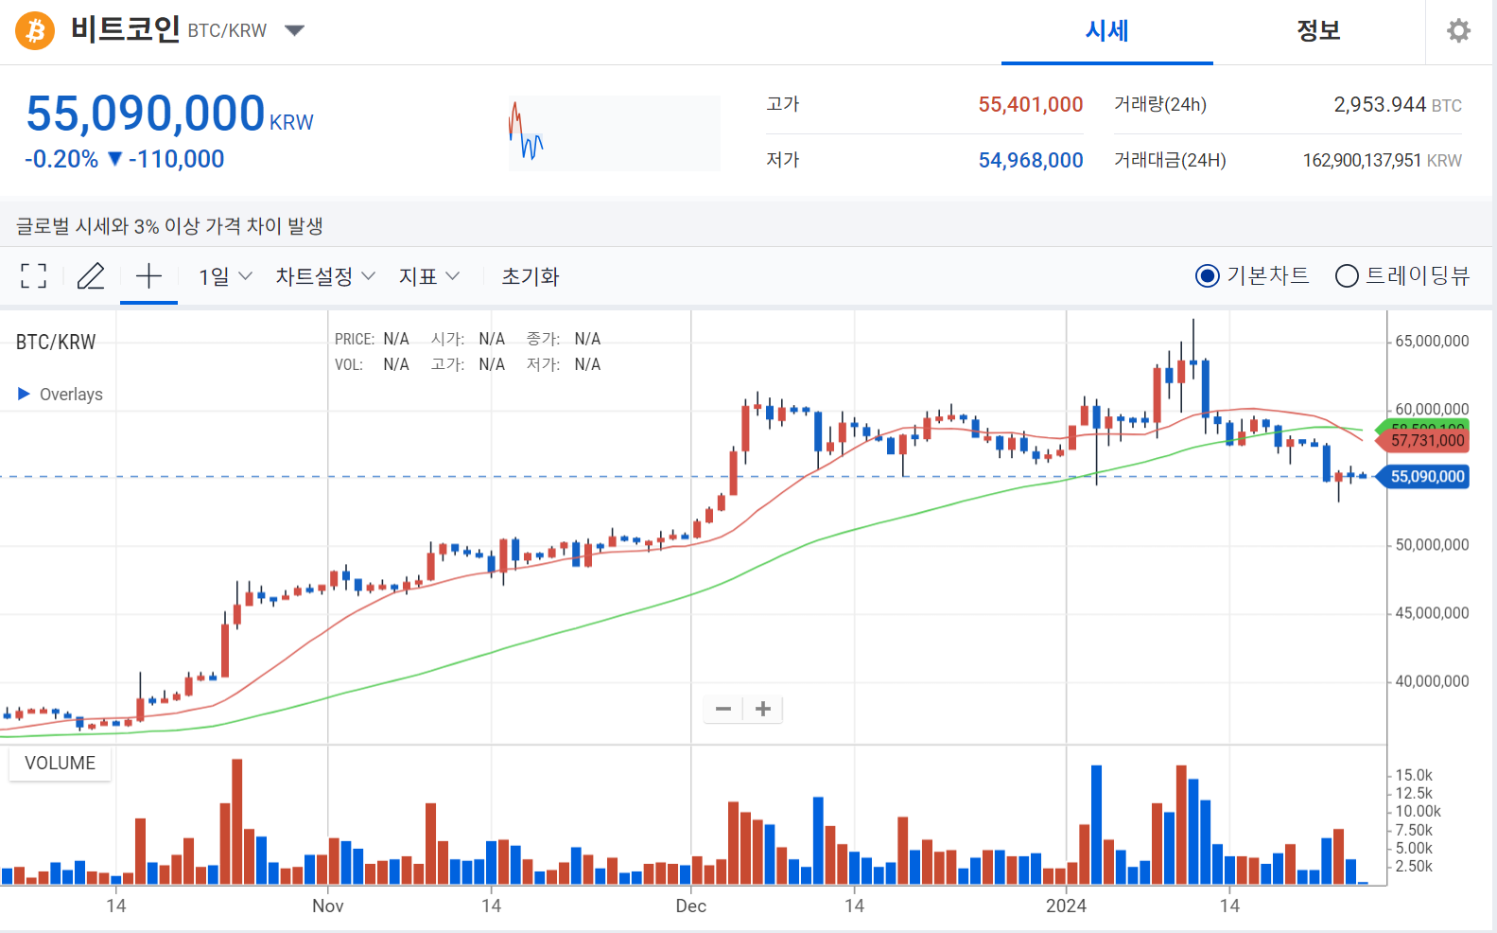The image size is (1497, 933).
Task: Open the BTC/KRW market selector dropdown arrow
Action: tap(294, 30)
